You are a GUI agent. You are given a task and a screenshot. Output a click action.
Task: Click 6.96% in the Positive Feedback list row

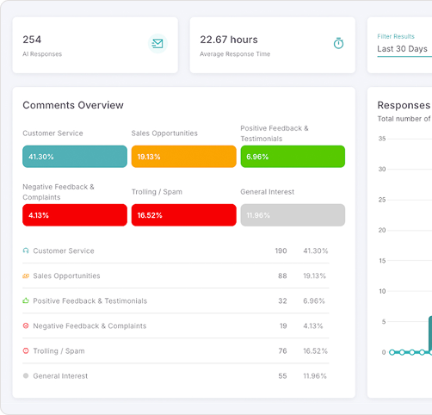point(314,300)
